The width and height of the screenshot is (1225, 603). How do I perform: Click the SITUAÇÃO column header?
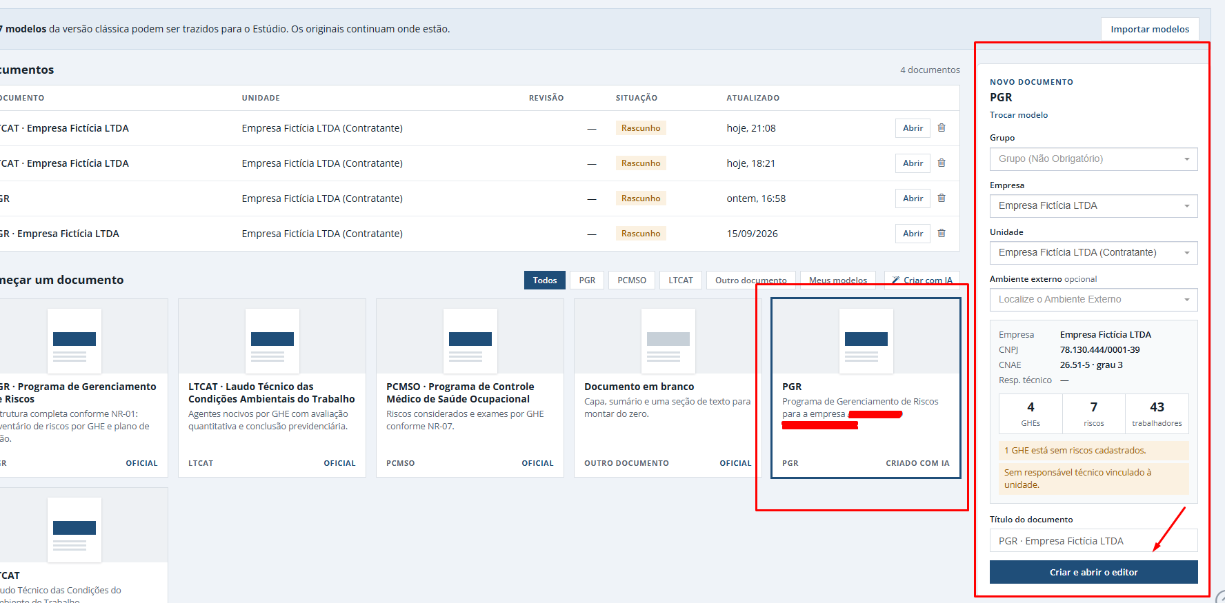click(x=637, y=98)
